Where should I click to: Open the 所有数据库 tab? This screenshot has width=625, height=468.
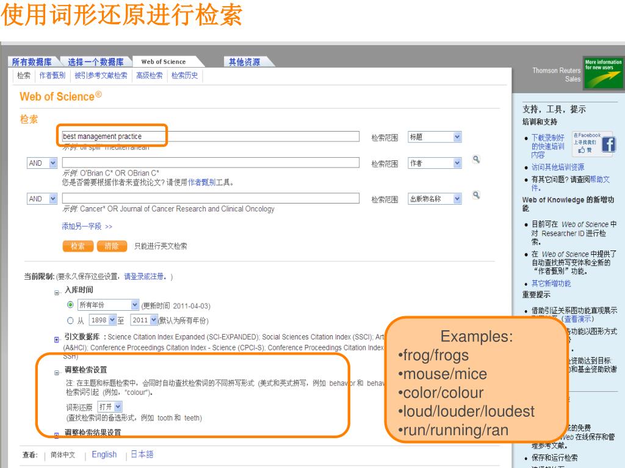(x=32, y=62)
